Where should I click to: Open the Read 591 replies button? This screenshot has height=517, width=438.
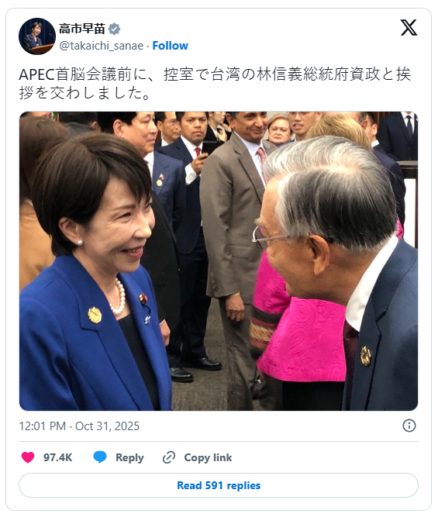pos(219,485)
